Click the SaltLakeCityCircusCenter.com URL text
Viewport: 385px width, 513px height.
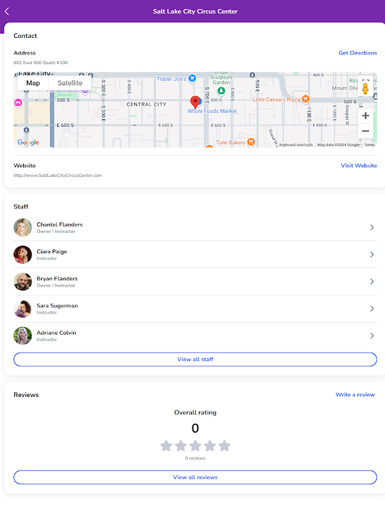58,175
